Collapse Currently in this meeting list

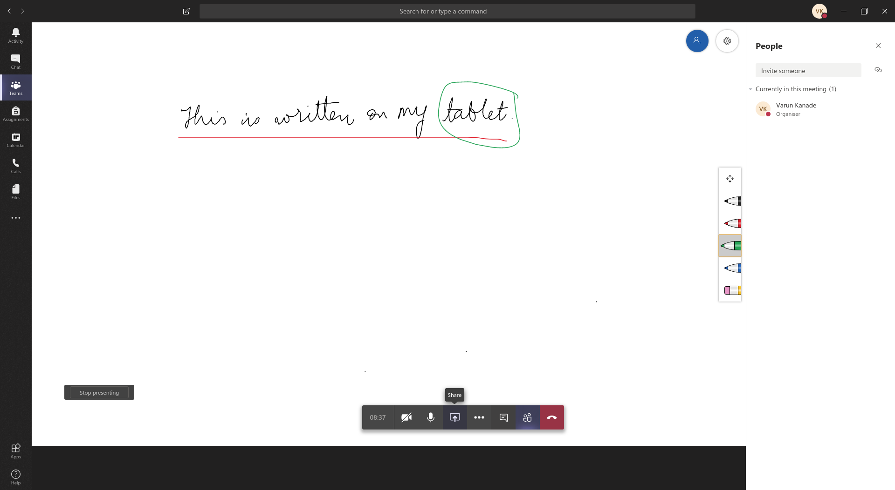tap(750, 89)
